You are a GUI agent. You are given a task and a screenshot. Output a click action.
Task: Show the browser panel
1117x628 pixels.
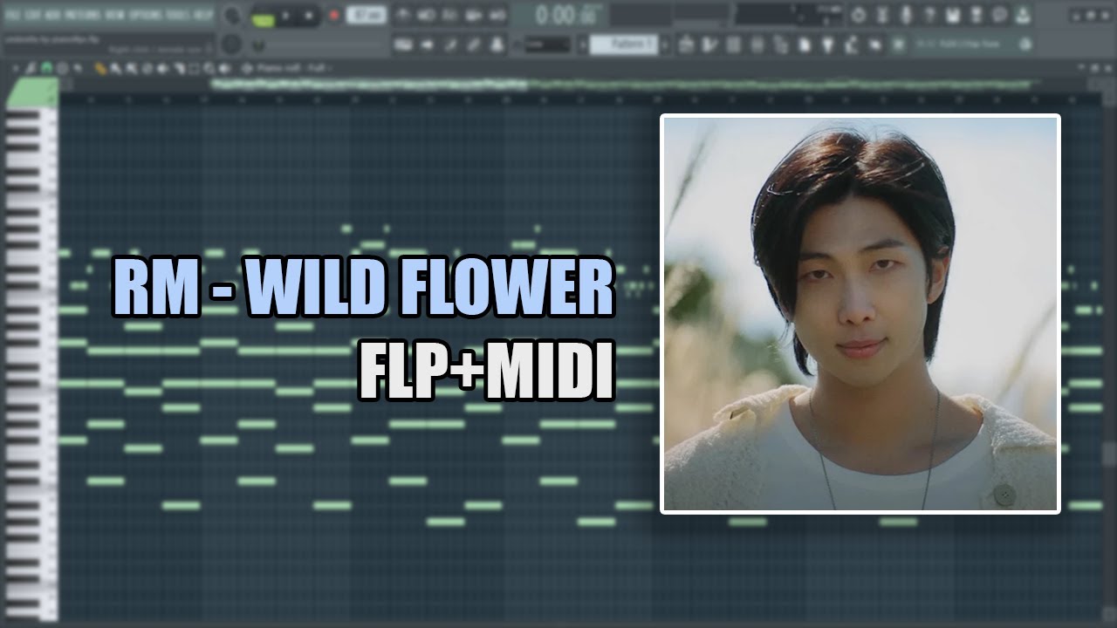(x=781, y=44)
